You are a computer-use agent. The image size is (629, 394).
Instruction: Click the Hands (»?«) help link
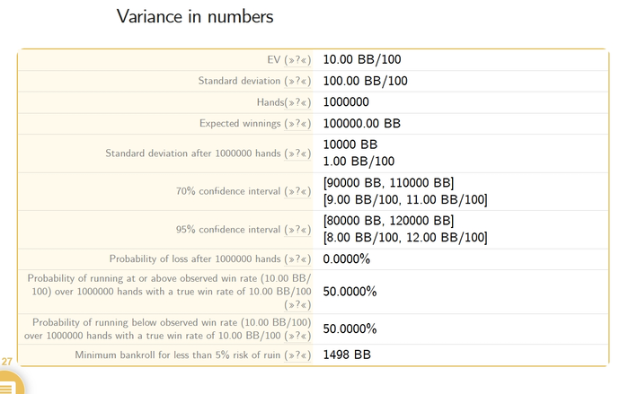coord(297,102)
